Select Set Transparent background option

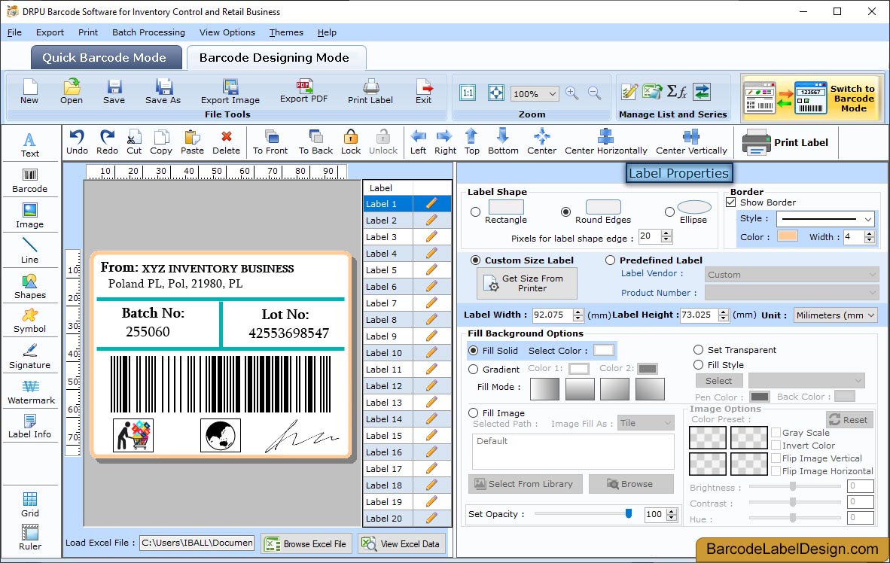pyautogui.click(x=698, y=349)
